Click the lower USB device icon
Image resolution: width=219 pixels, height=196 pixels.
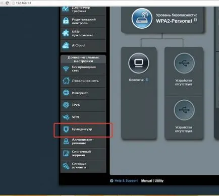tap(184, 110)
